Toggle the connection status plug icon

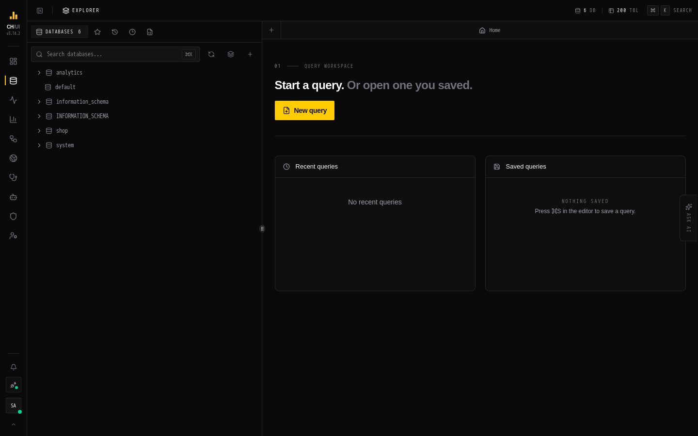pyautogui.click(x=13, y=385)
